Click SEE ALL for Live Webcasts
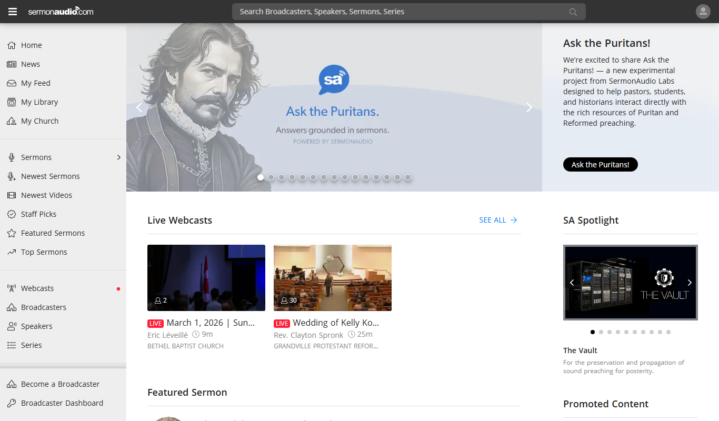Screen dimensions: 719x421 tap(498, 220)
